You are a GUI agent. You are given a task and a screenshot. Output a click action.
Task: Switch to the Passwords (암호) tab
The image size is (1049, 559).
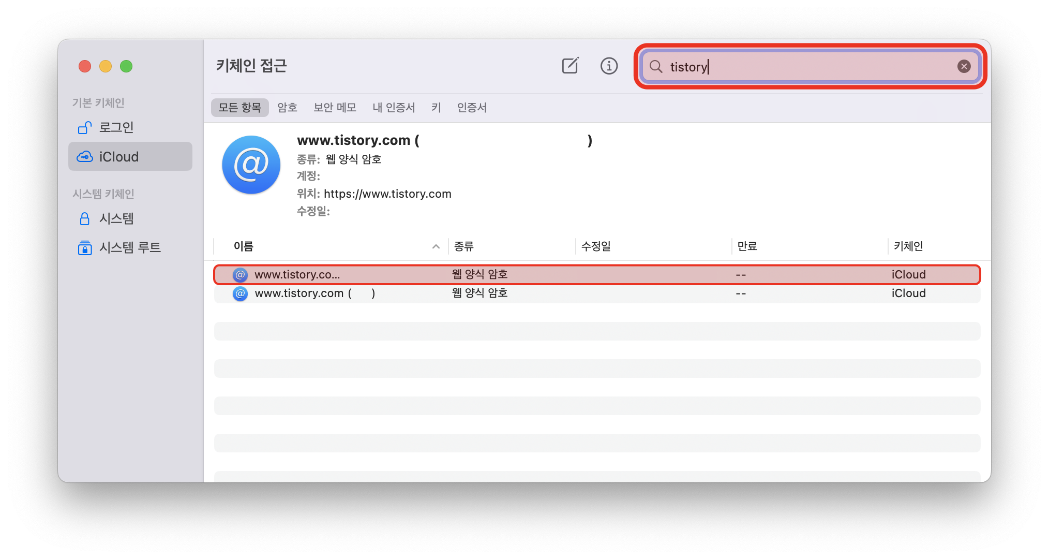click(287, 108)
